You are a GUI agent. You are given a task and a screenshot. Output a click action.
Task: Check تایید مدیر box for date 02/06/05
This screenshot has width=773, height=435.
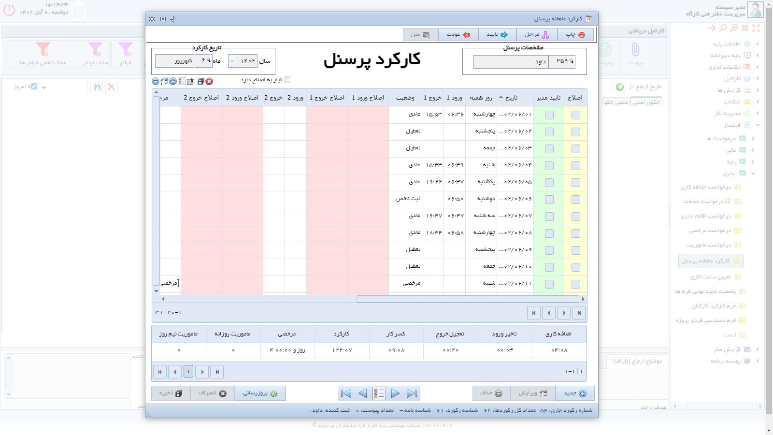[x=549, y=183]
